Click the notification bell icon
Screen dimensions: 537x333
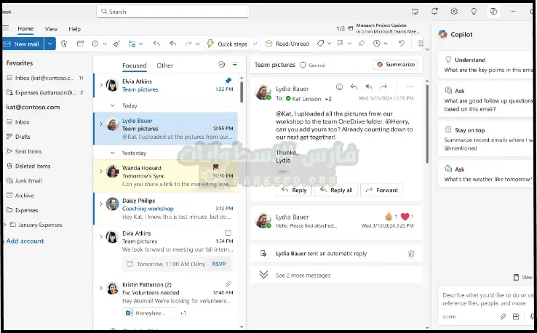tap(434, 12)
